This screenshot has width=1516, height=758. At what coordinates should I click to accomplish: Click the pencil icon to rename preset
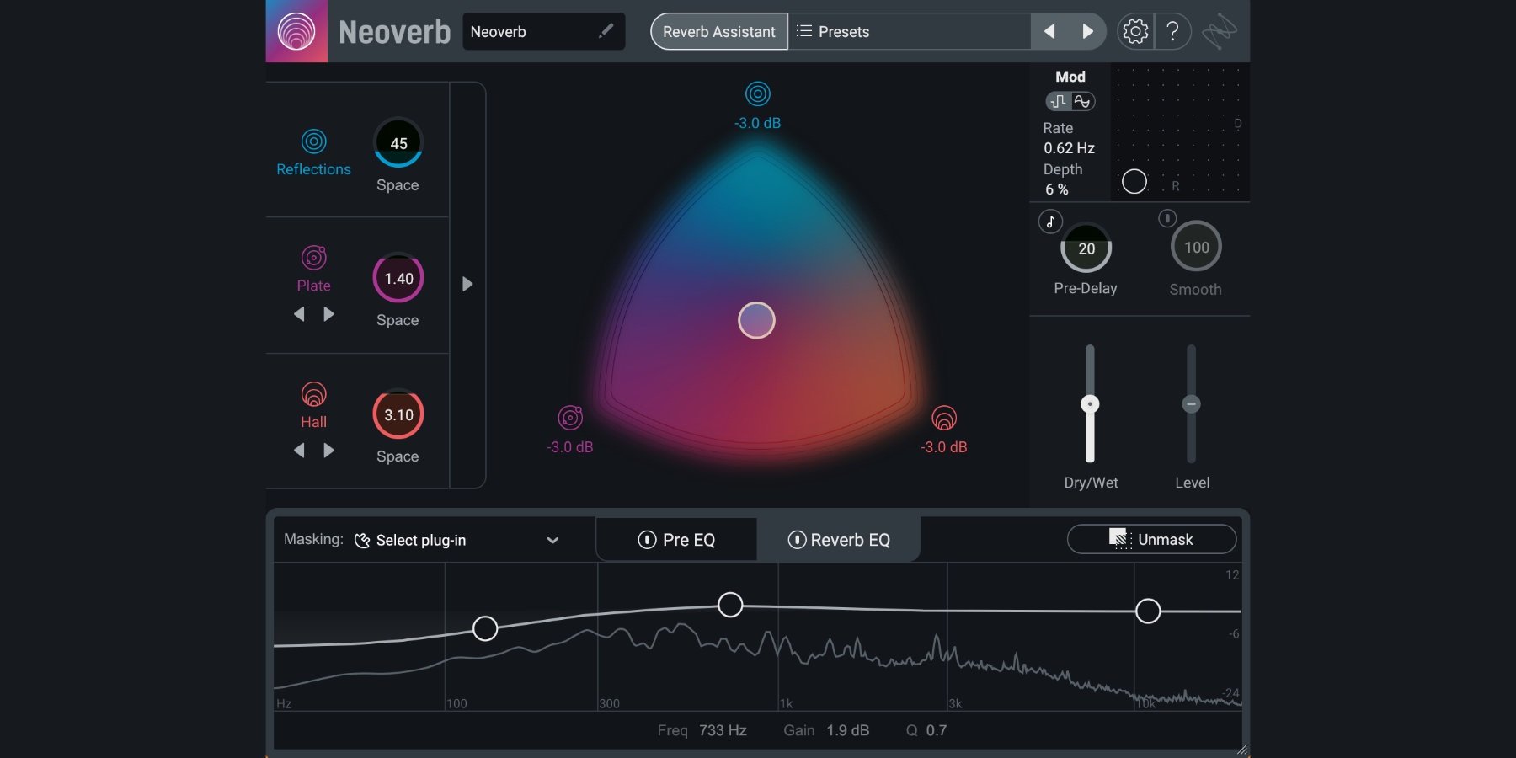pos(606,31)
